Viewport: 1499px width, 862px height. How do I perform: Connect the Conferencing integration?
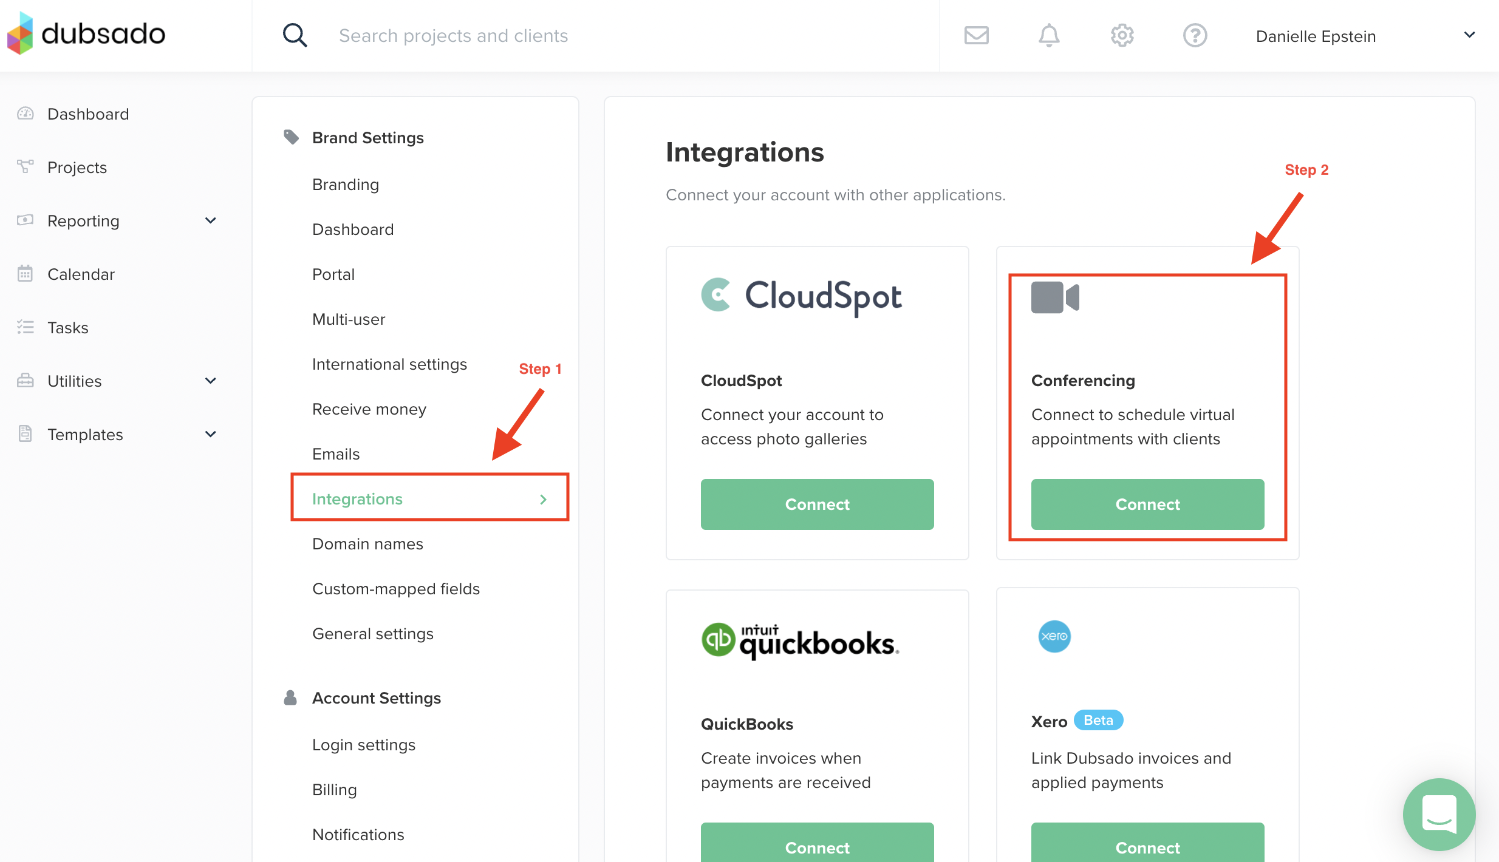pos(1147,504)
